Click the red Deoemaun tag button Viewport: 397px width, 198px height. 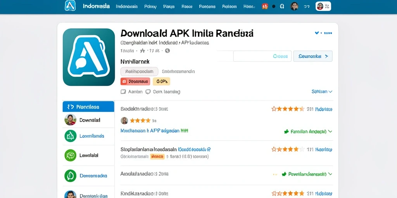coord(135,82)
